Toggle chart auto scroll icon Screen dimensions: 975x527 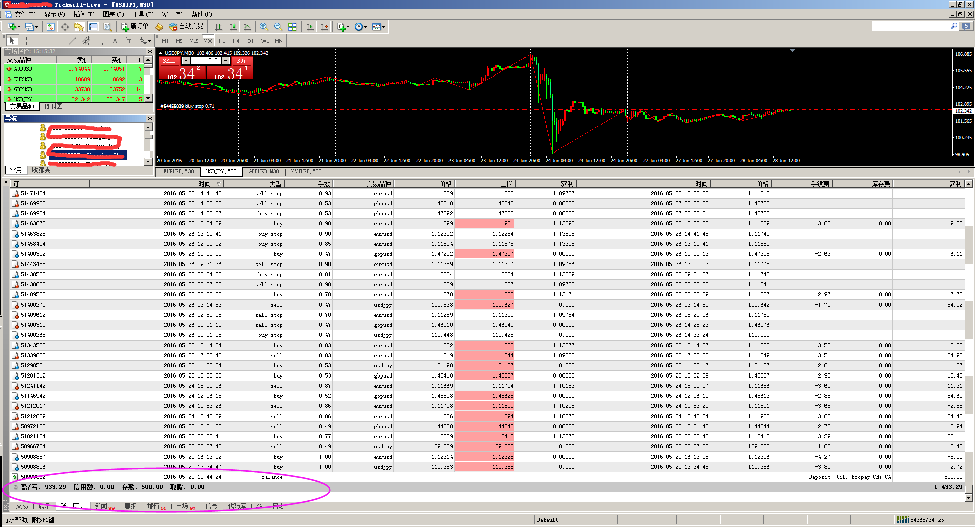coord(310,27)
